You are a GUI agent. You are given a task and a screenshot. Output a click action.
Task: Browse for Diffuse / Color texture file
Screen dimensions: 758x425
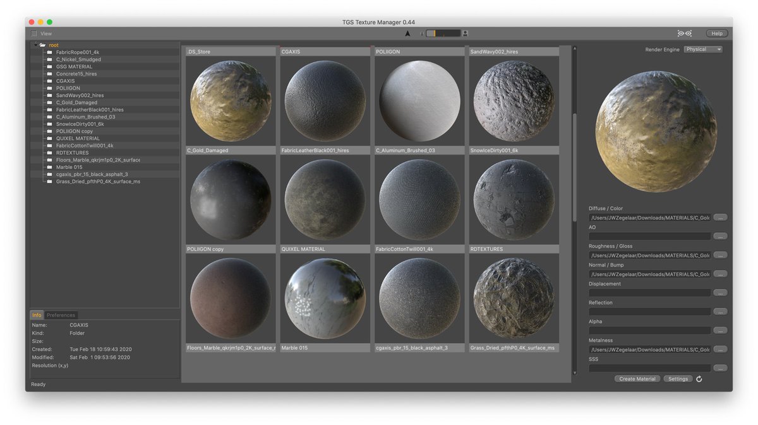point(720,218)
